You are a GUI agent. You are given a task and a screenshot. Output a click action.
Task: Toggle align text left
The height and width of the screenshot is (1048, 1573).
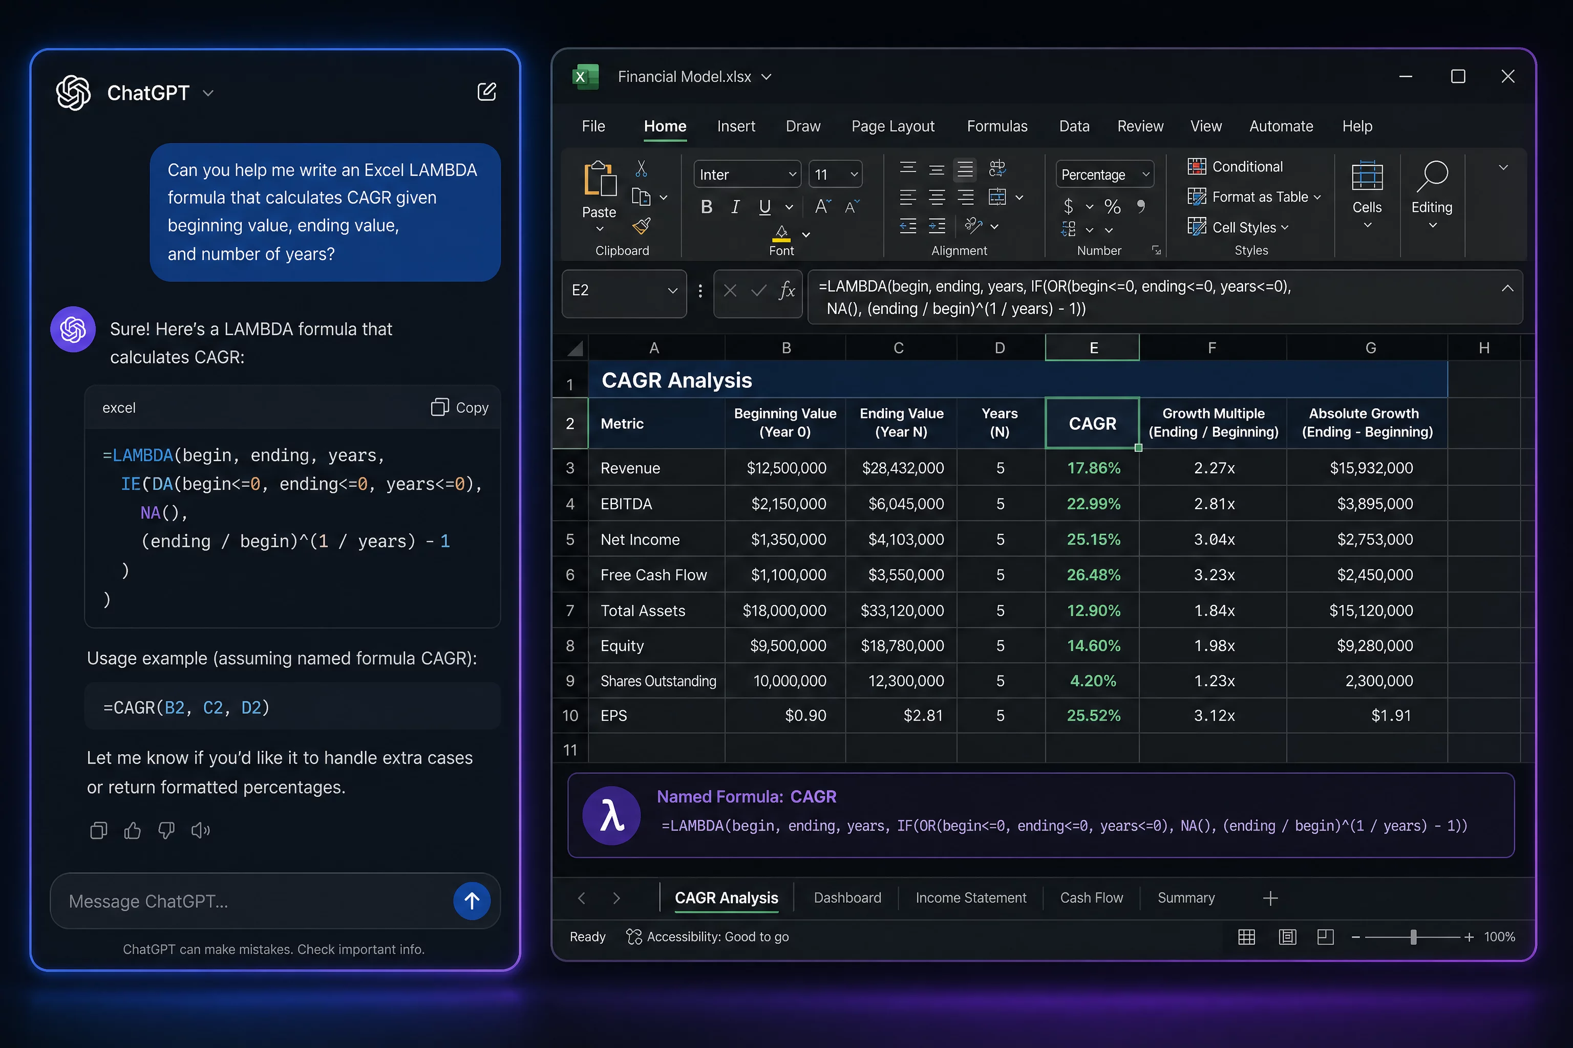pos(907,197)
